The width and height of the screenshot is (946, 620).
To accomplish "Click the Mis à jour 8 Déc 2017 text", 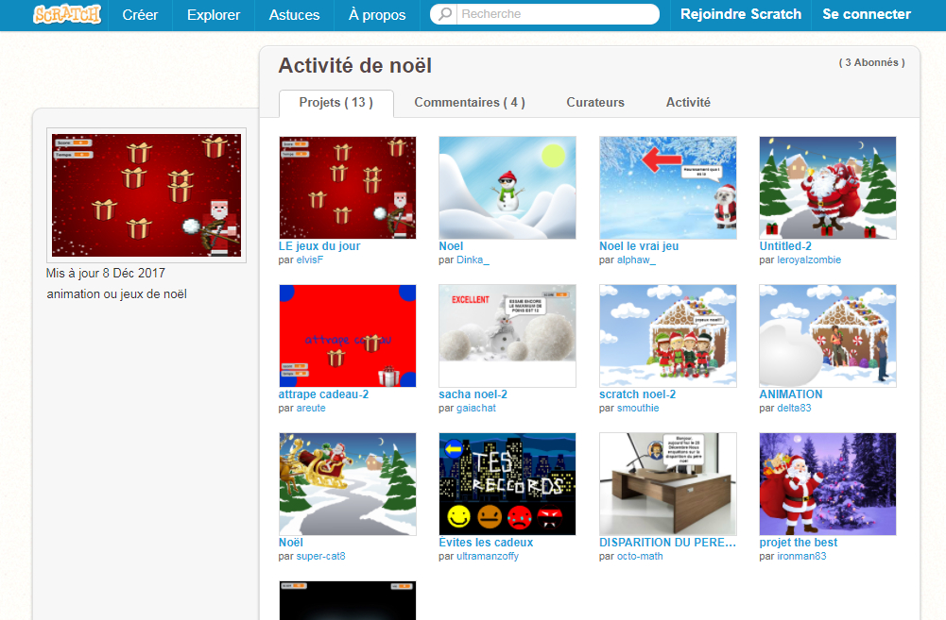I will pyautogui.click(x=106, y=273).
